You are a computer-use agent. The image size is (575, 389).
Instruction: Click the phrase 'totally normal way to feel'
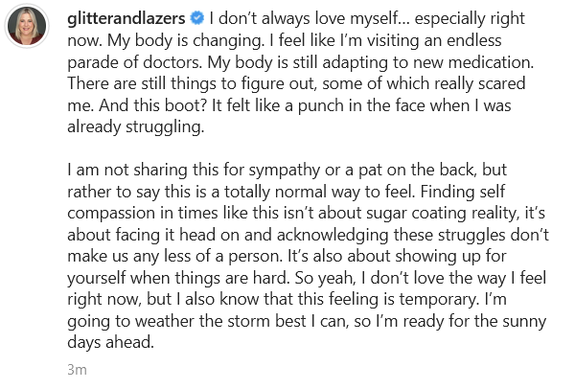[317, 193]
